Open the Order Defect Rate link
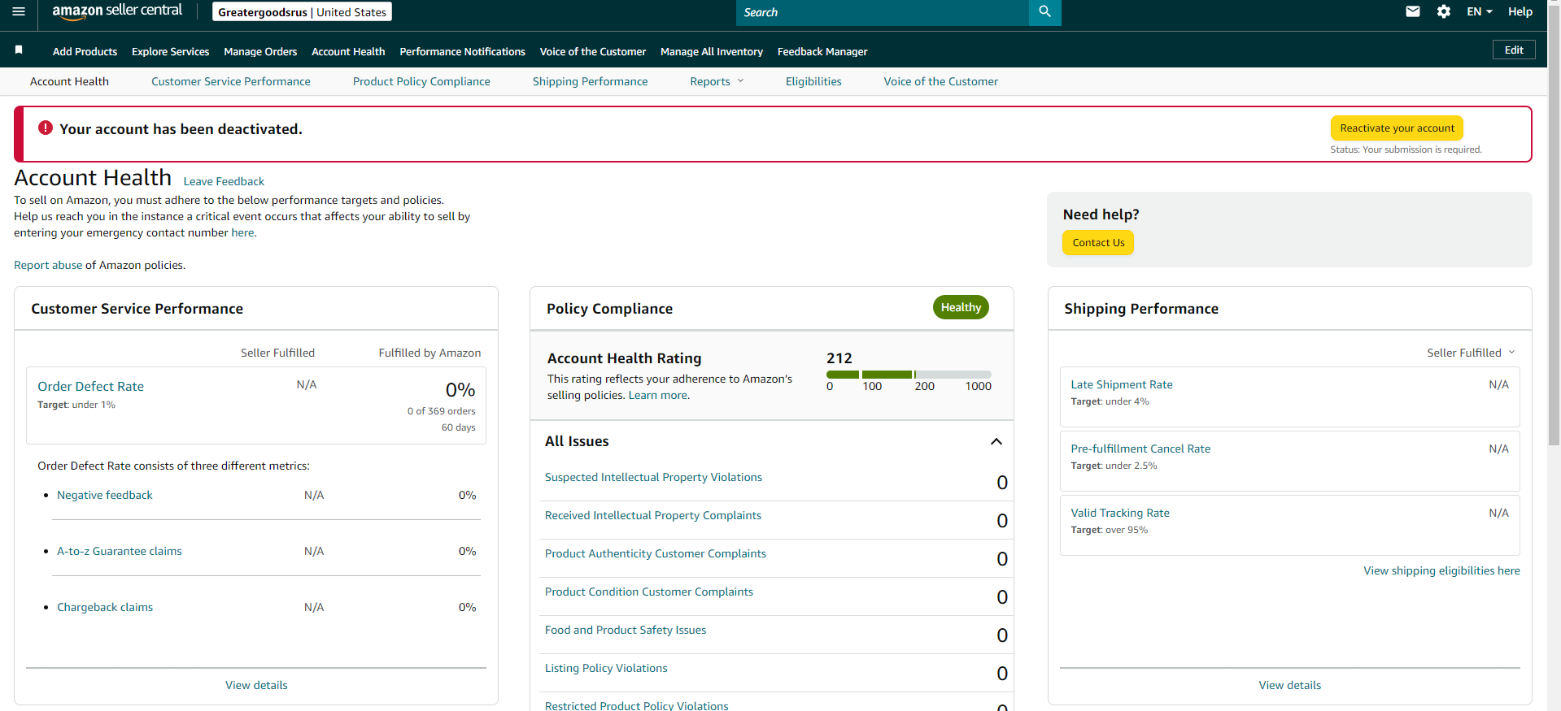The width and height of the screenshot is (1561, 711). (x=90, y=387)
